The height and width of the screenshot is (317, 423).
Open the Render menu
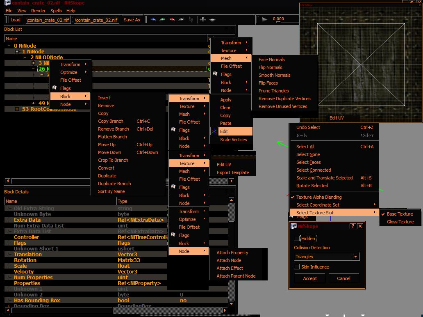38,11
